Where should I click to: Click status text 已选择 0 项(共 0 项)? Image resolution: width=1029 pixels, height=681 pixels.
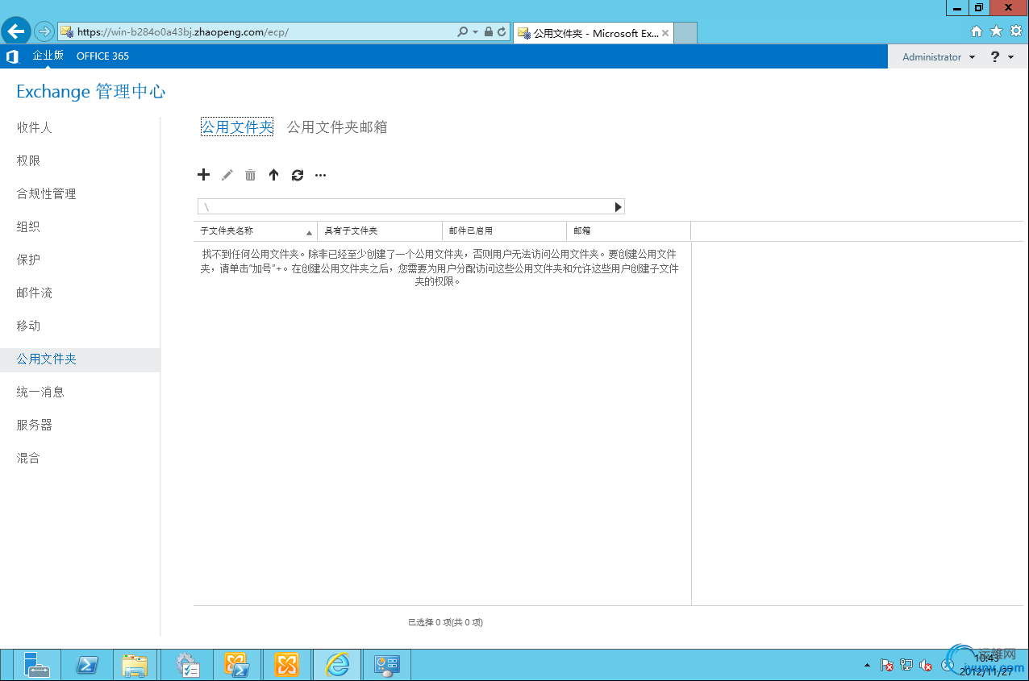pyautogui.click(x=445, y=622)
